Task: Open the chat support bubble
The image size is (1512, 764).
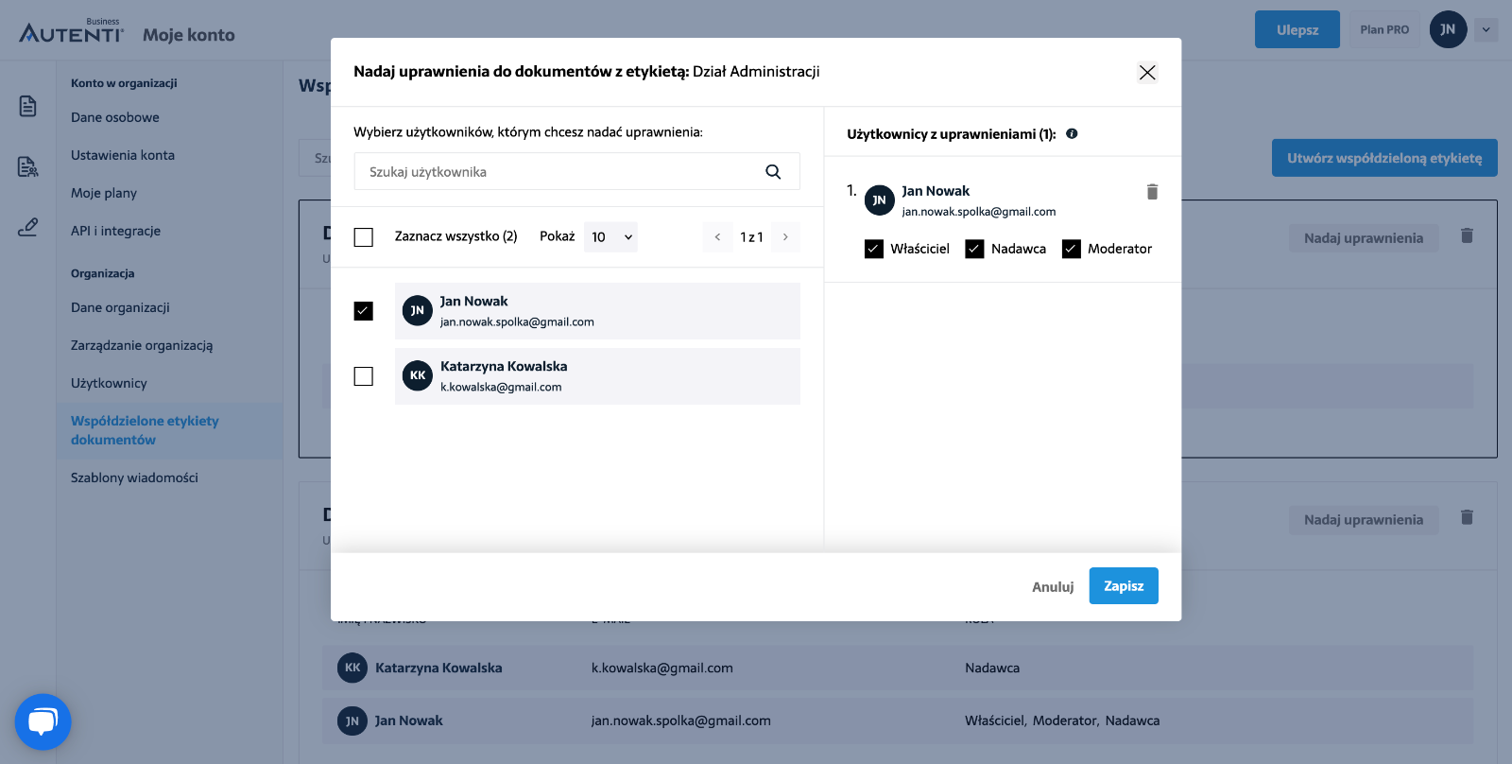Action: (x=43, y=722)
